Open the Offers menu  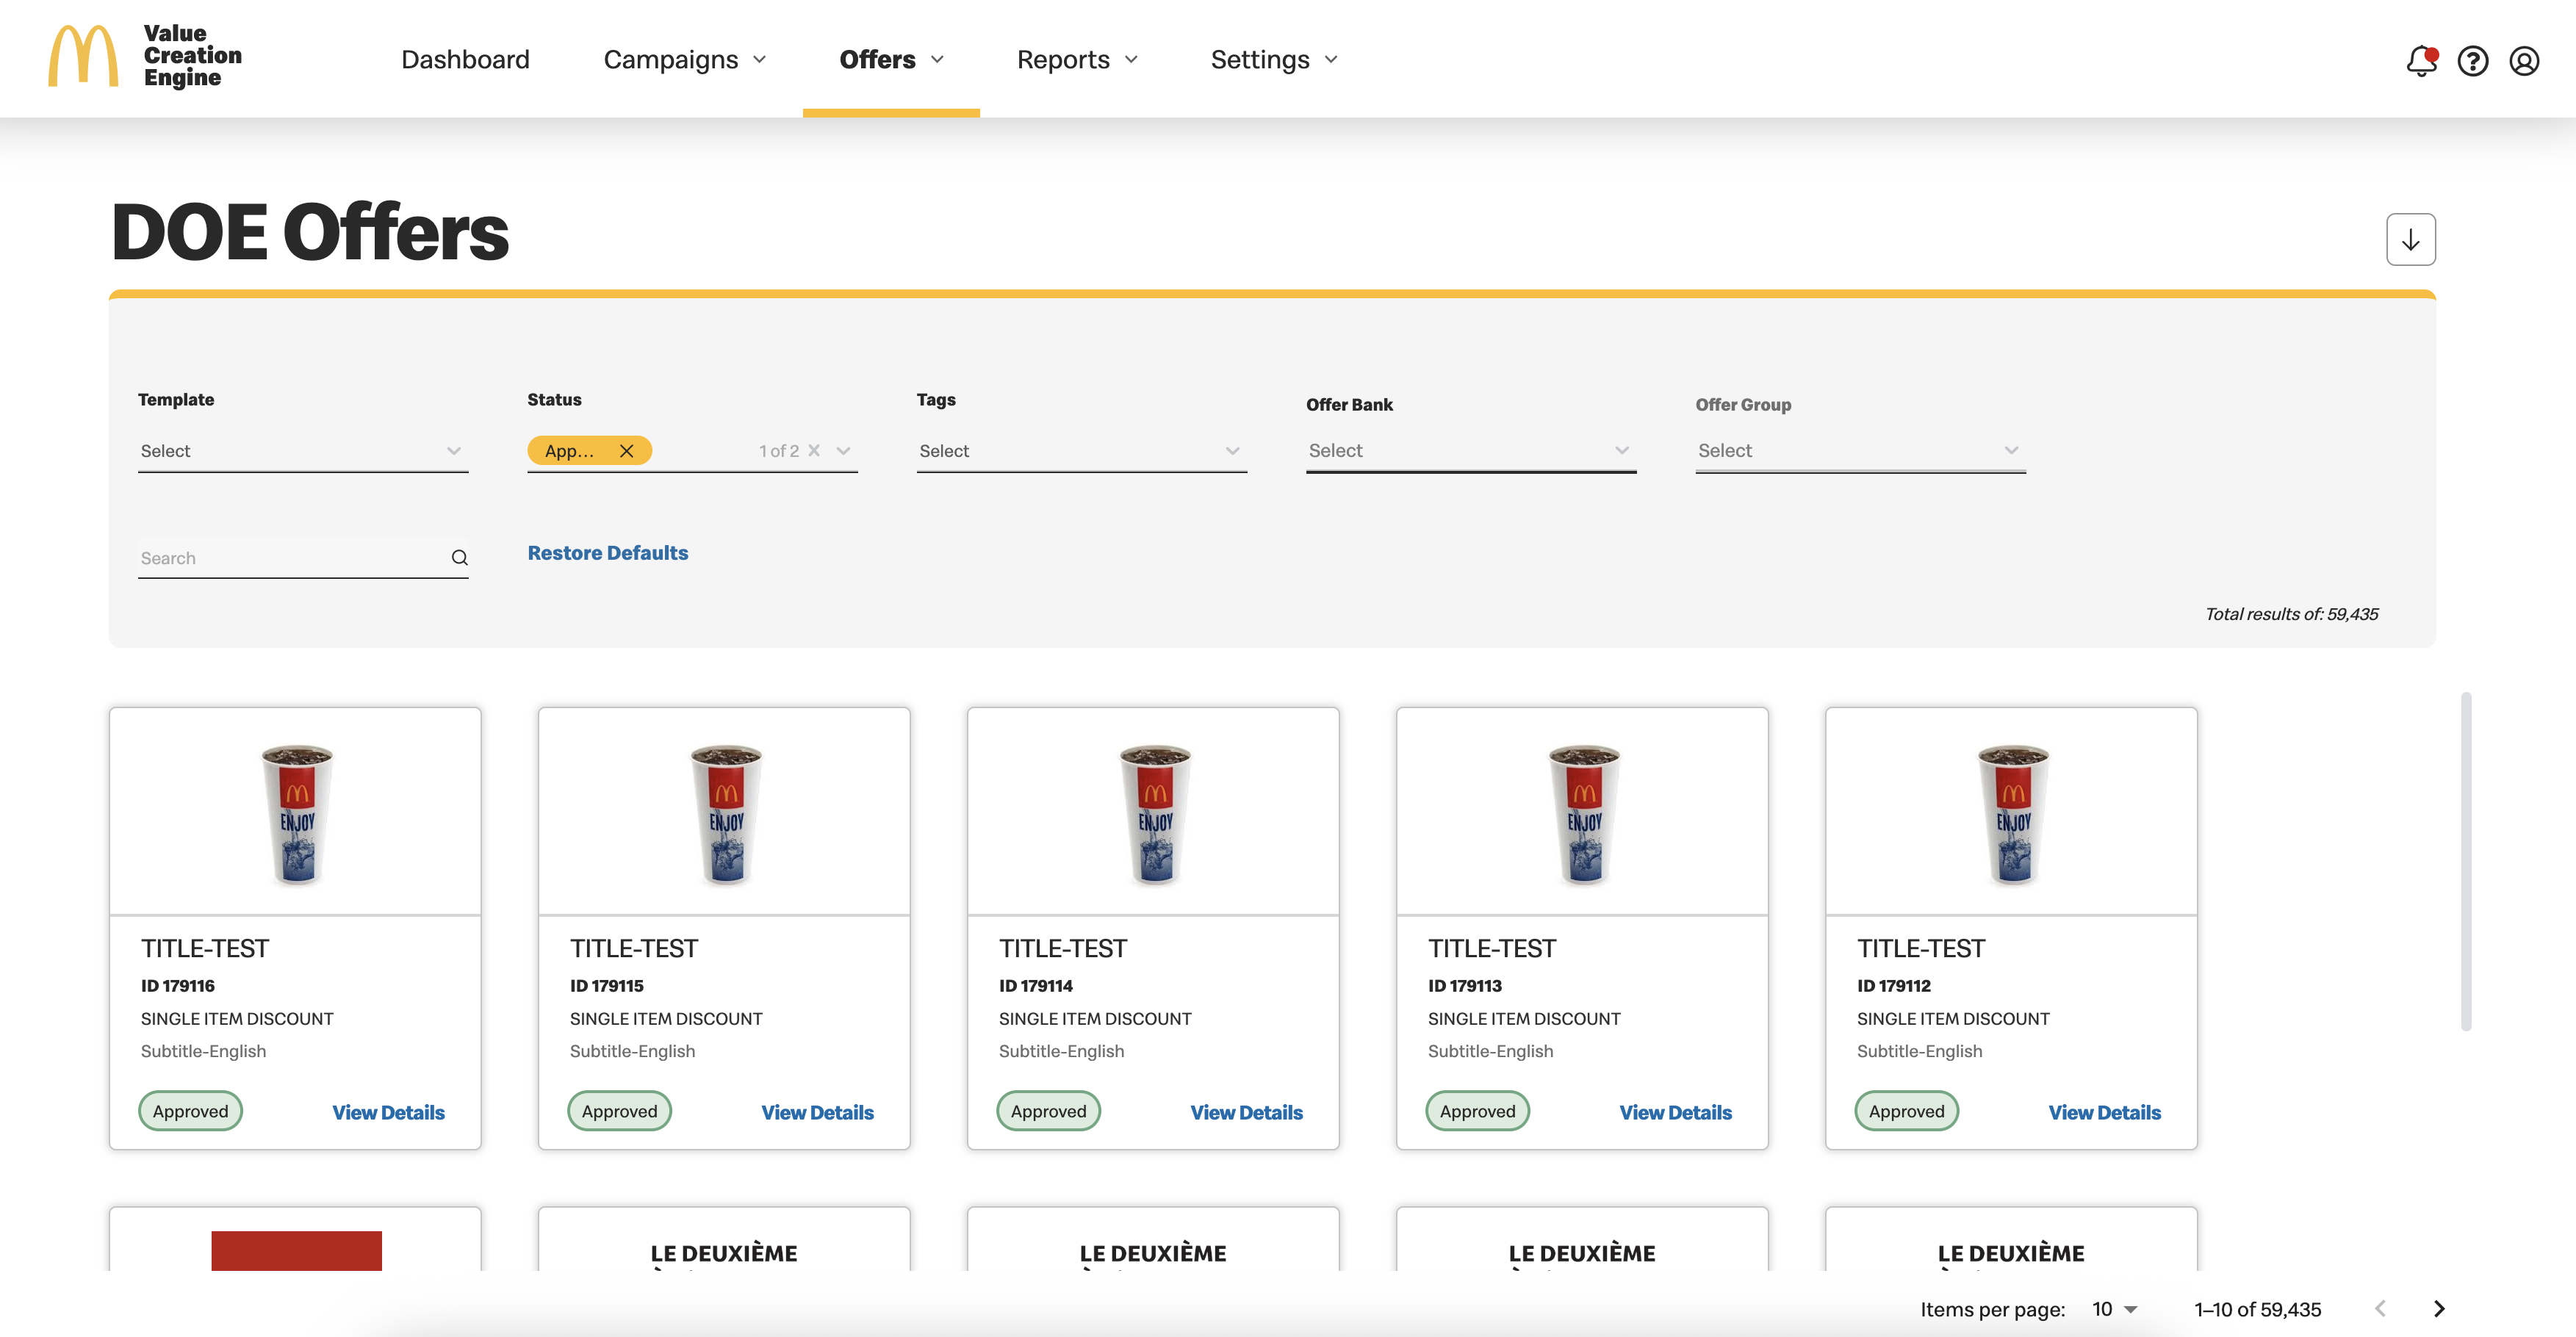(891, 60)
